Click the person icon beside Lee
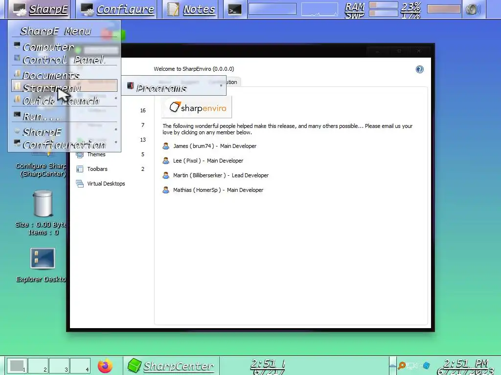 pos(166,161)
